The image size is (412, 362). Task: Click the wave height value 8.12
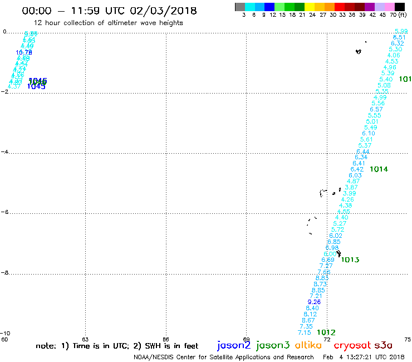tap(310, 314)
